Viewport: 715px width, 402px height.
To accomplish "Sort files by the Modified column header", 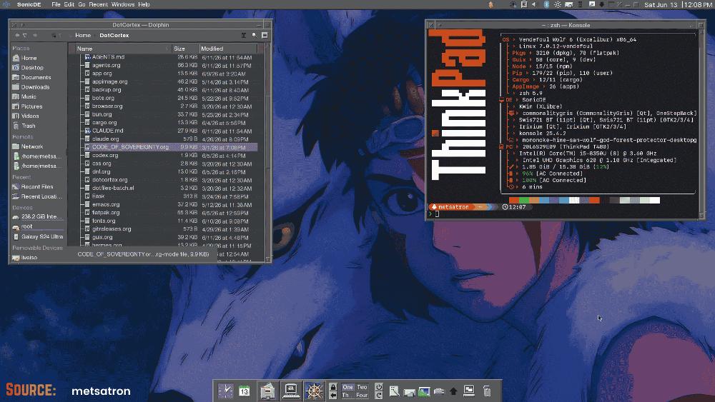I will click(229, 49).
